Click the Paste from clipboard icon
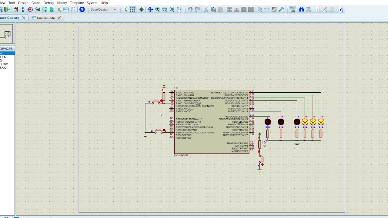This screenshot has width=388, height=218. 220,9
